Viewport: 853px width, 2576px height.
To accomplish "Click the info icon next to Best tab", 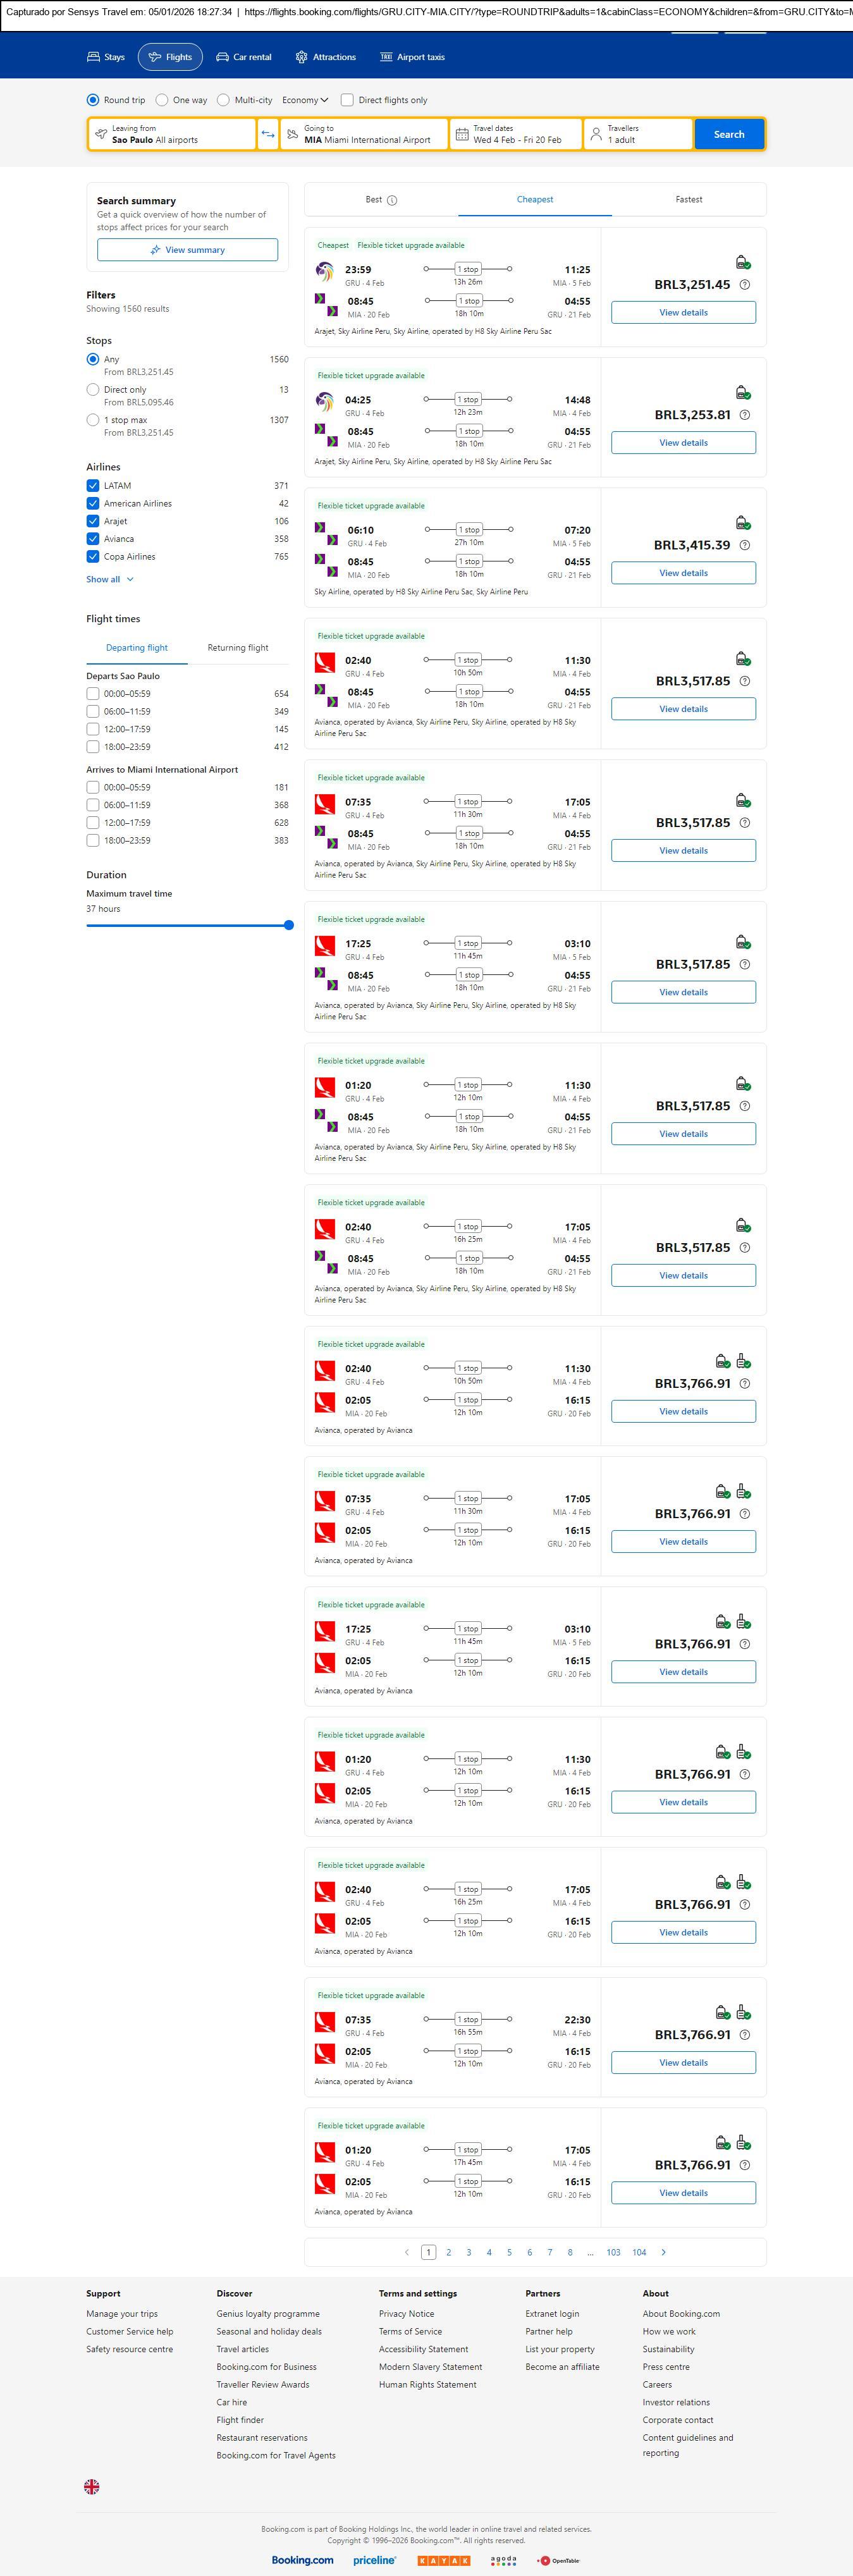I will point(392,200).
